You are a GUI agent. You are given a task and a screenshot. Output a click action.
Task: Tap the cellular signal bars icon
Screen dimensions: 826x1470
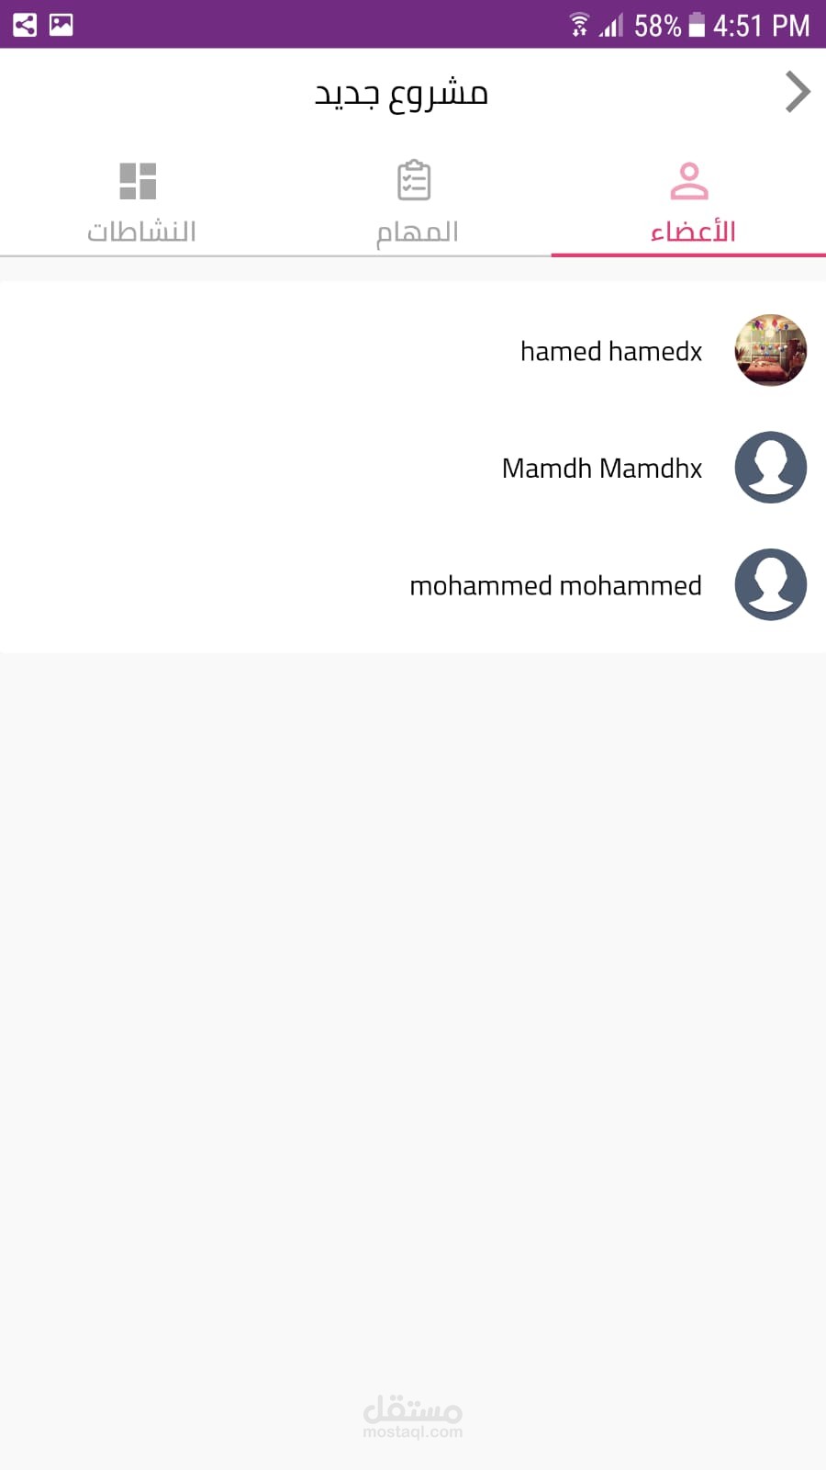611,25
